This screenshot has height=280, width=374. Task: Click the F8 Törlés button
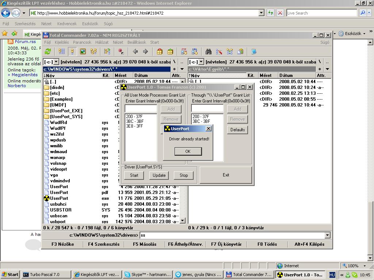tap(267, 244)
